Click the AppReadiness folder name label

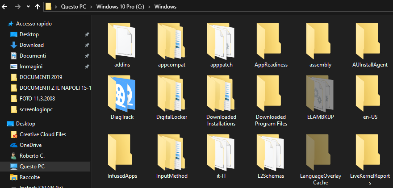coord(271,65)
